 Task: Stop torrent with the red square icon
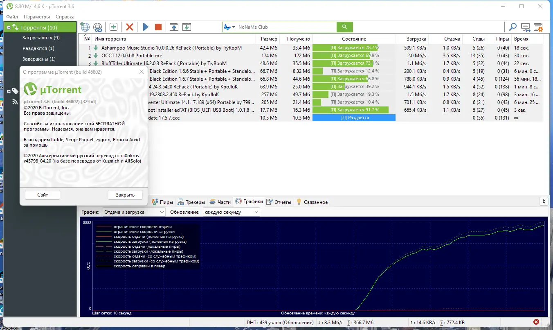(x=158, y=27)
